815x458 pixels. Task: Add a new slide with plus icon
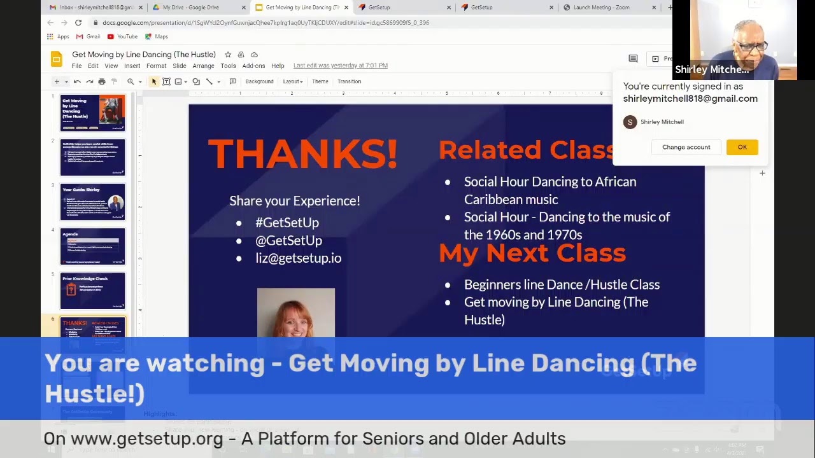pyautogui.click(x=57, y=81)
